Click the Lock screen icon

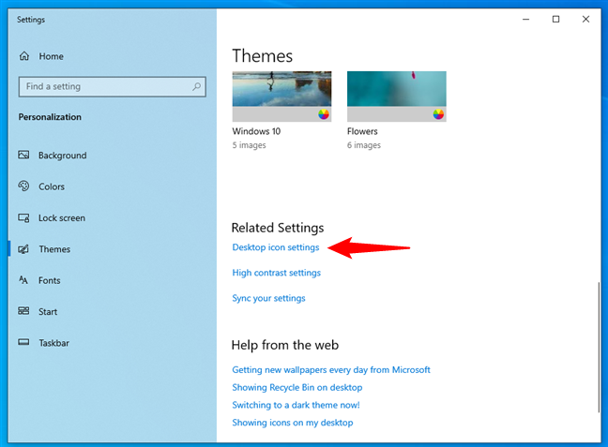(23, 218)
